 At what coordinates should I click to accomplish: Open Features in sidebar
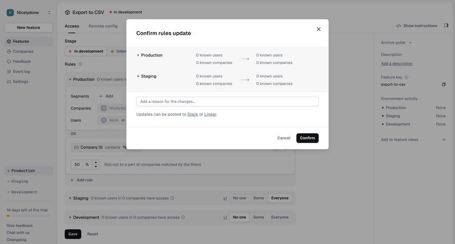[28, 41]
